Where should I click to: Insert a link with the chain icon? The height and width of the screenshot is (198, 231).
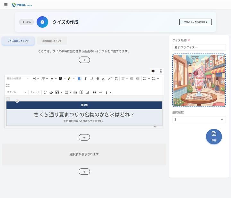tap(45, 92)
